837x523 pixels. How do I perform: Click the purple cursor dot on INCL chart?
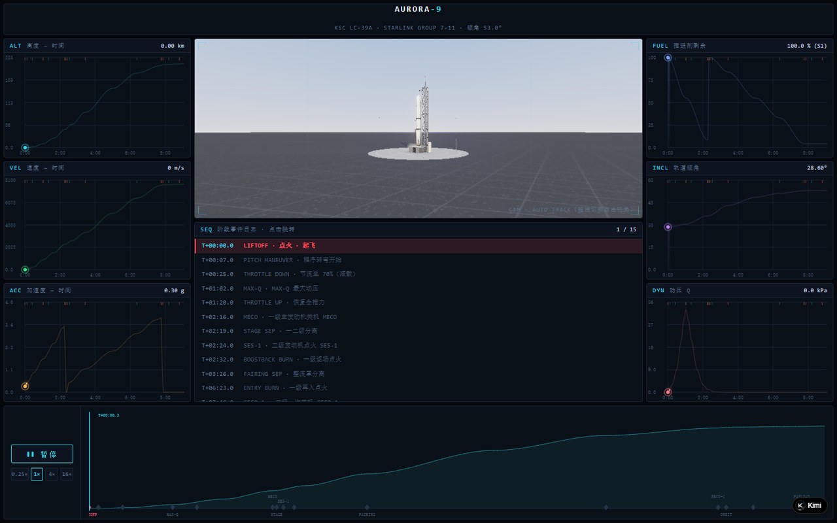tap(668, 227)
